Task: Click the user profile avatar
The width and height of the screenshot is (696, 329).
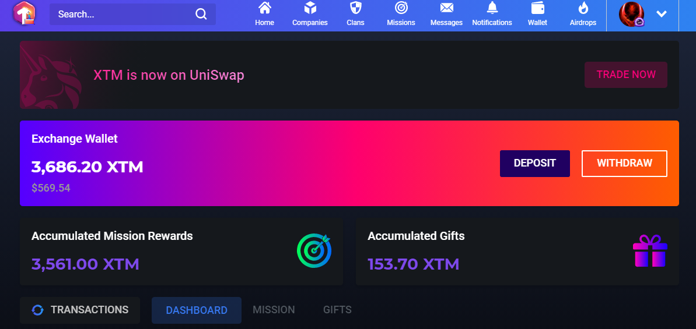Action: pyautogui.click(x=631, y=14)
